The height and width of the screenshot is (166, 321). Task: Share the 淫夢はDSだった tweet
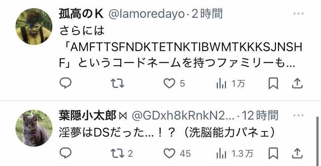[x=297, y=153]
